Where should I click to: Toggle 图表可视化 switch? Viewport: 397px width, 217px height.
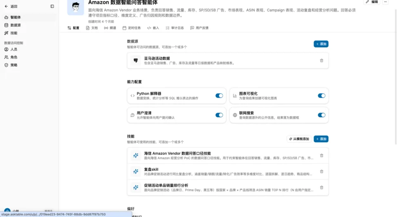tap(321, 96)
